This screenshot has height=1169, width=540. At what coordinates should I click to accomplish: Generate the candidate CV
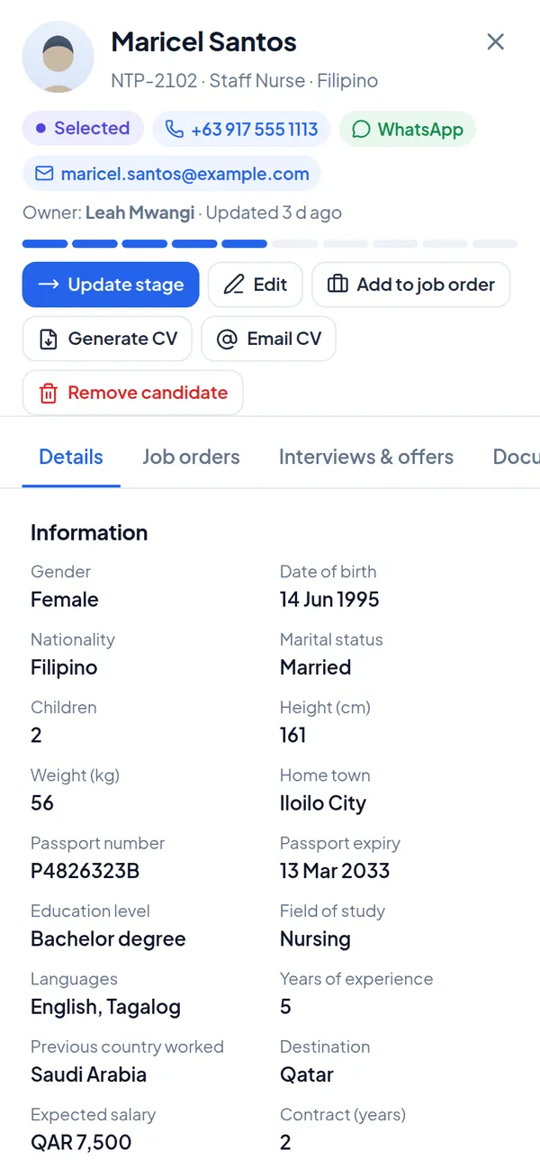pos(107,339)
